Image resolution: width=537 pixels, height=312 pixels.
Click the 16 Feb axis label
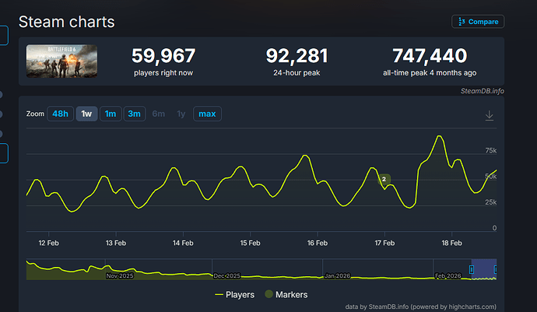318,244
